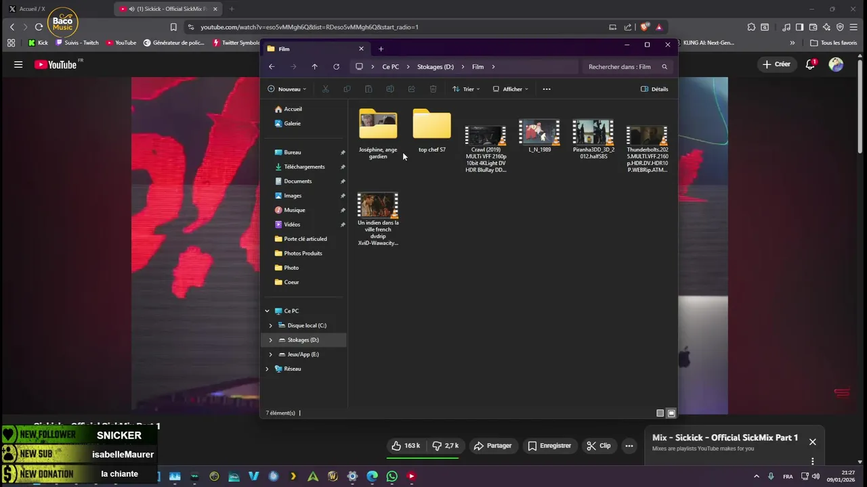Go back in File Explorer navigation
This screenshot has width=867, height=487.
[272, 67]
